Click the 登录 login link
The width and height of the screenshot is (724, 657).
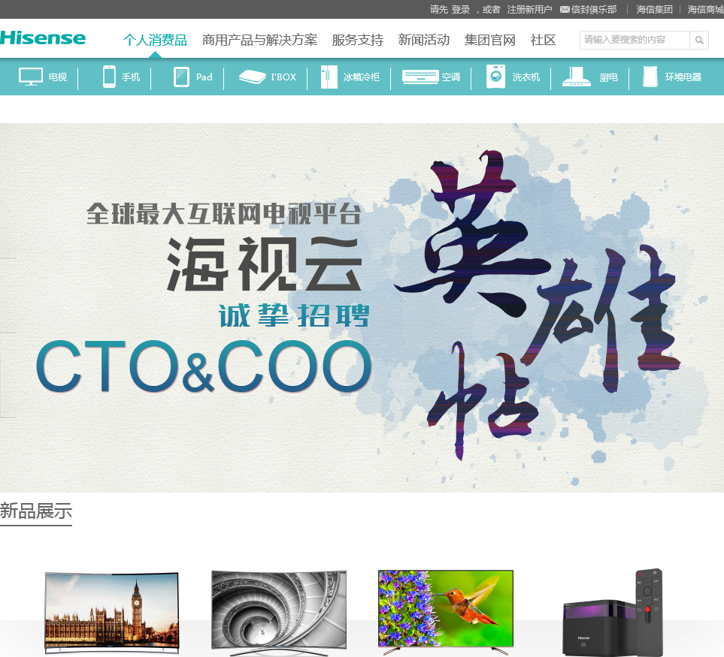tap(460, 9)
